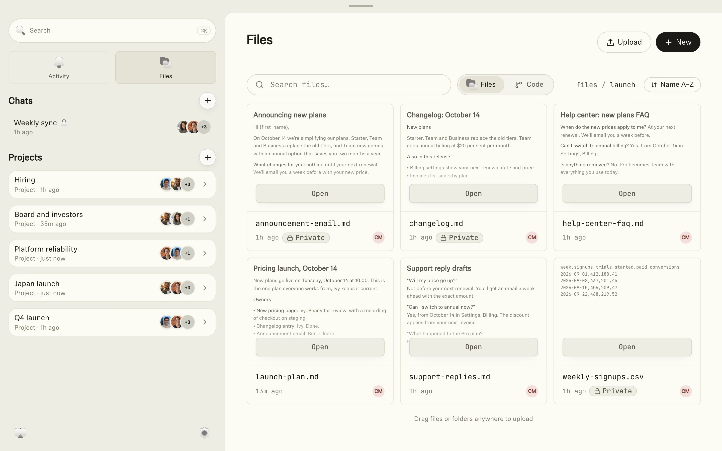Click the +3 members badge on Weekly sync
The width and height of the screenshot is (722, 451).
pos(204,127)
